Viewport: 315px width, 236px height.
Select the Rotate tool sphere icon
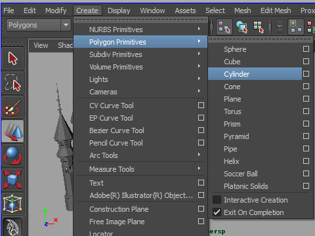(12, 155)
